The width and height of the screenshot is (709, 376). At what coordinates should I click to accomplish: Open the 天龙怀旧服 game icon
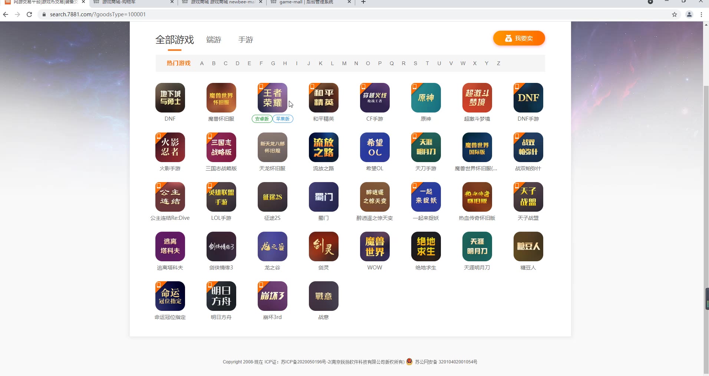(273, 147)
